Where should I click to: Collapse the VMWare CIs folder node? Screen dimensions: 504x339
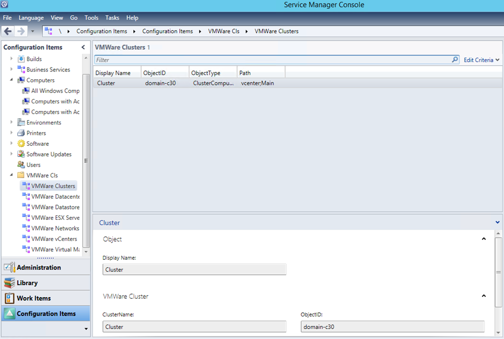[x=12, y=175]
